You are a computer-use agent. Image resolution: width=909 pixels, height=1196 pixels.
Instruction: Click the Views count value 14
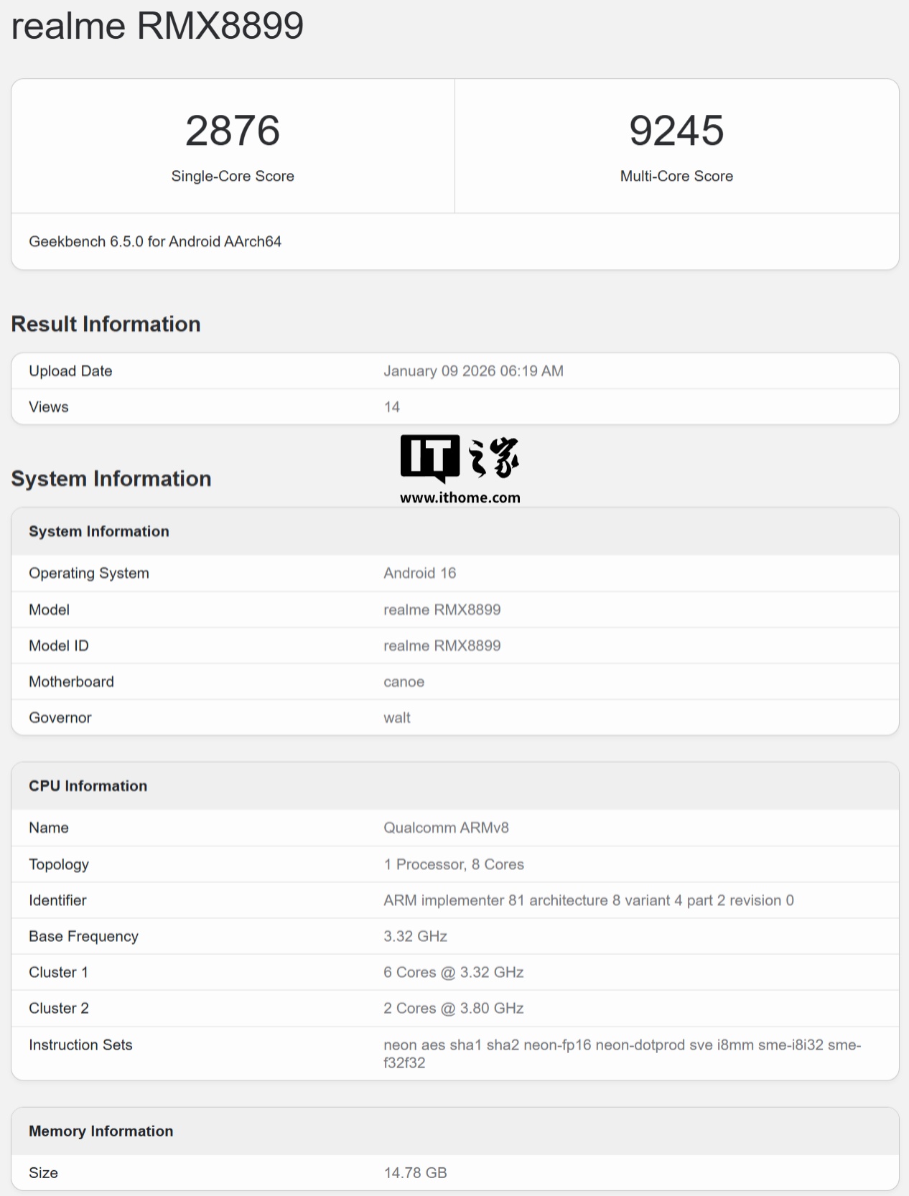click(x=391, y=407)
